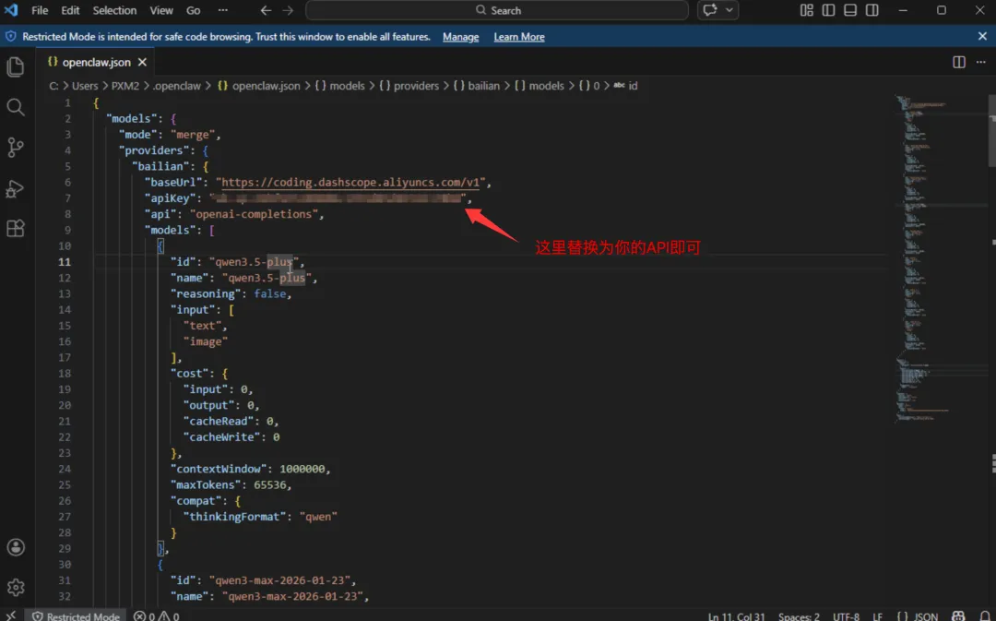
Task: Open the Explorer view in activity bar
Action: (x=16, y=66)
